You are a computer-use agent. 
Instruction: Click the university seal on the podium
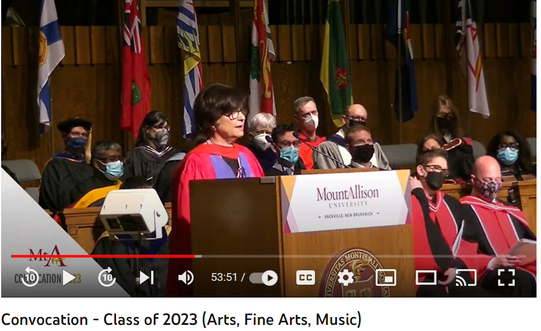tap(355, 272)
